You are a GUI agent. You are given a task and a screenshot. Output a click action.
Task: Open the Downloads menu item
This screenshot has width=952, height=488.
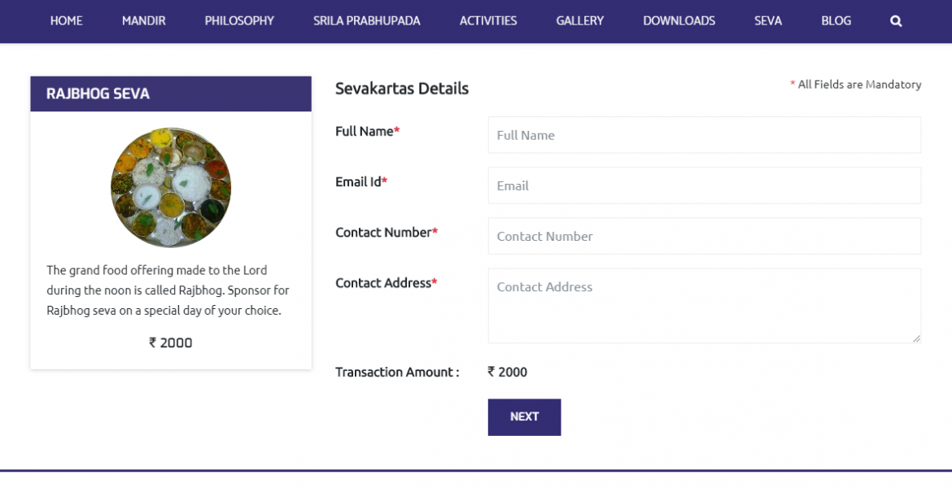[679, 21]
